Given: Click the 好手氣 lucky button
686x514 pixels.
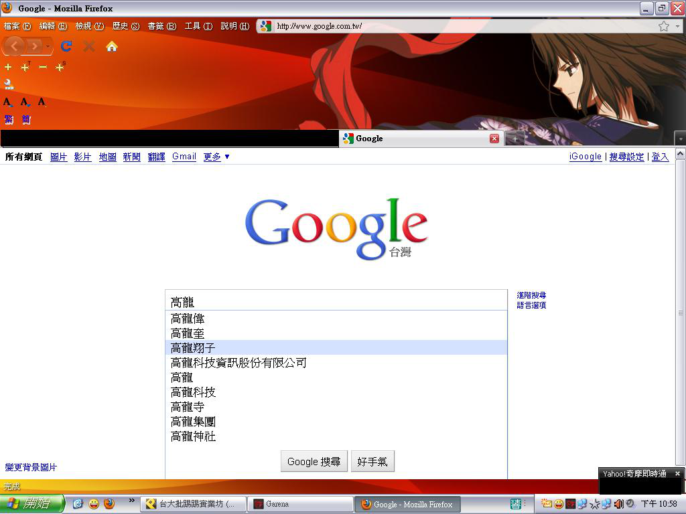Looking at the screenshot, I should (372, 462).
